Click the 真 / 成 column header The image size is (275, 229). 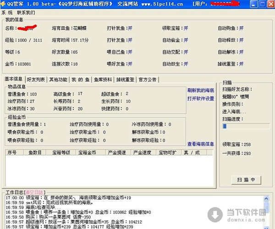click(x=194, y=153)
